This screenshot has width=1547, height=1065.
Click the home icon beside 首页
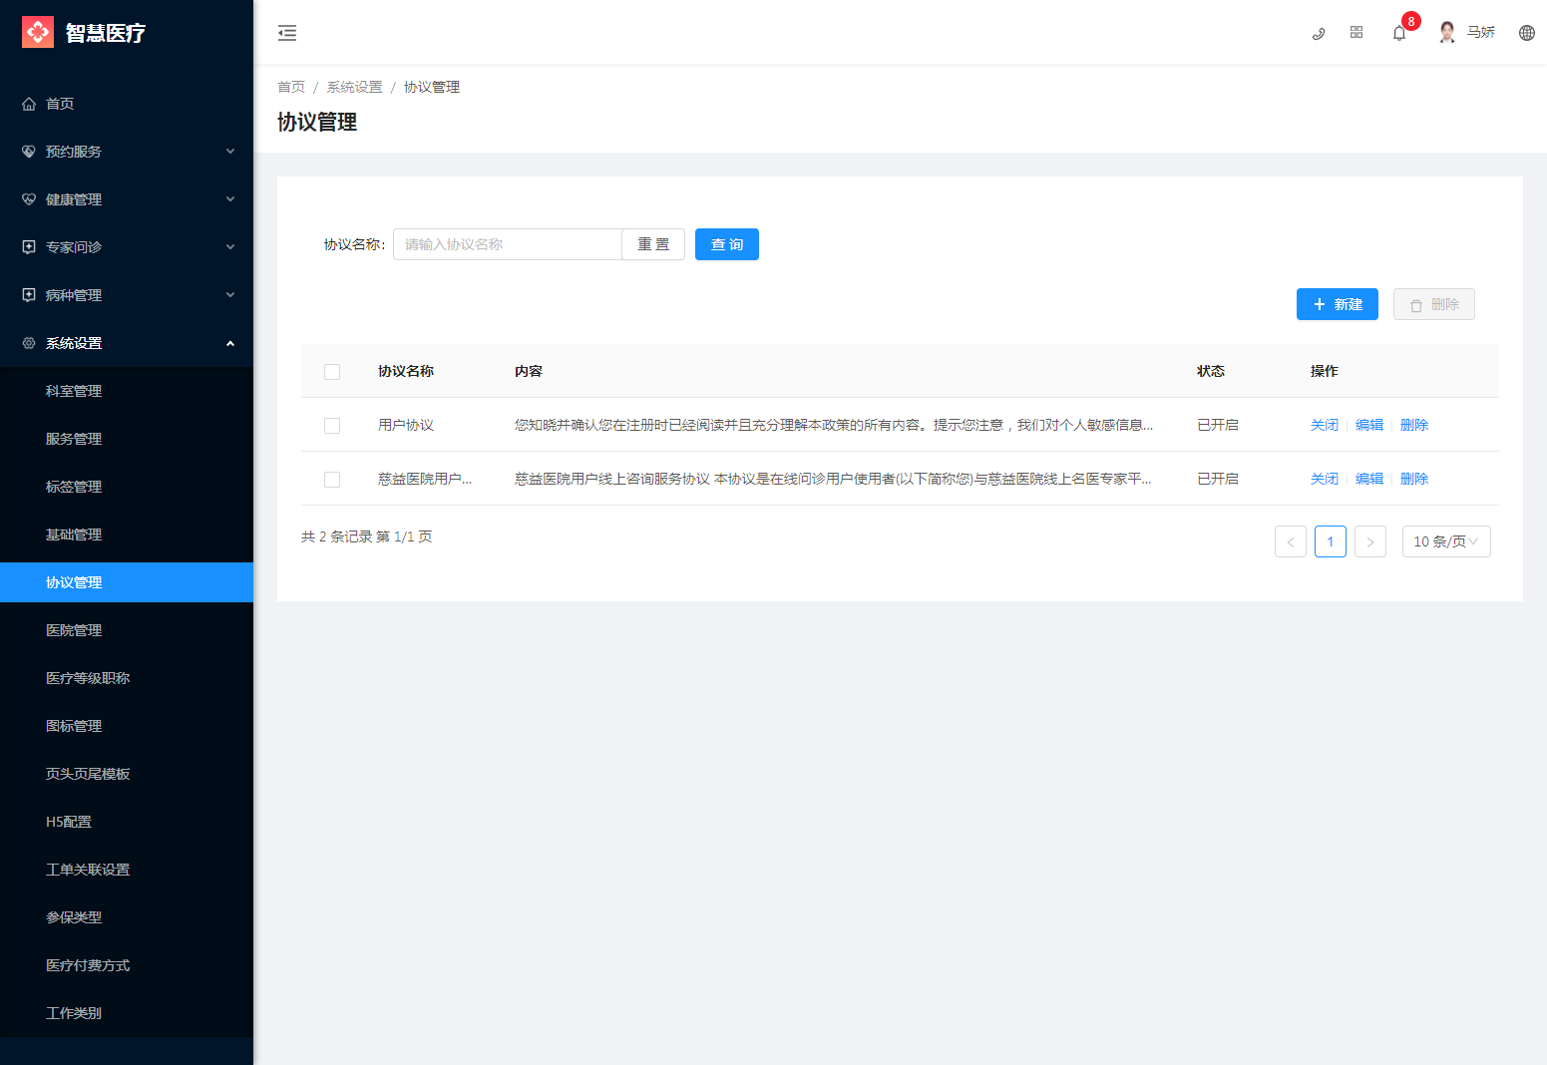(x=29, y=104)
